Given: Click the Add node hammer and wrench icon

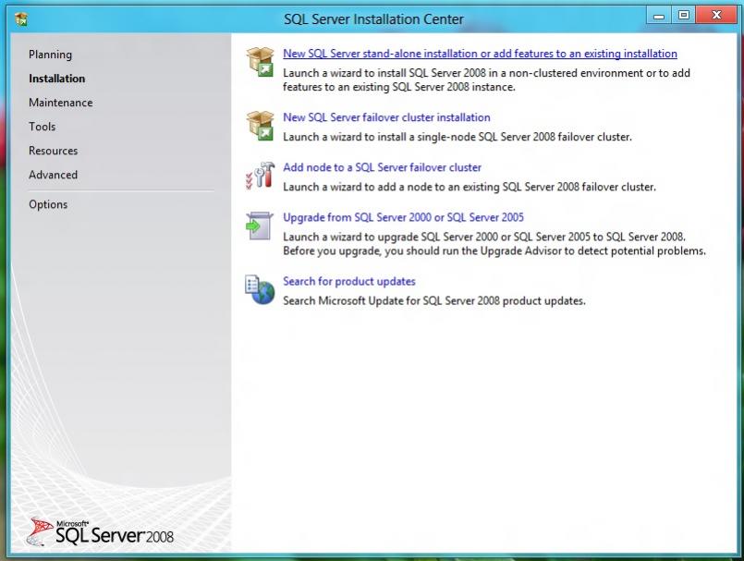Looking at the screenshot, I should tap(260, 176).
